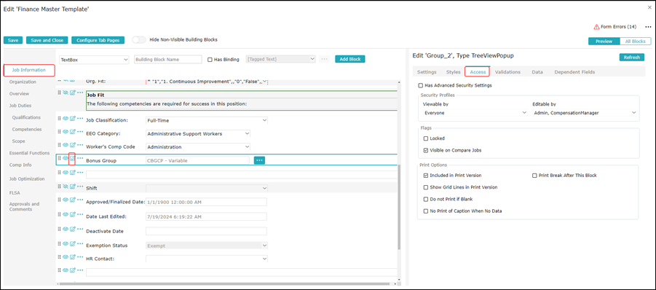Click the edit icon beside Job Classification
This screenshot has height=290, width=656.
[x=72, y=119]
